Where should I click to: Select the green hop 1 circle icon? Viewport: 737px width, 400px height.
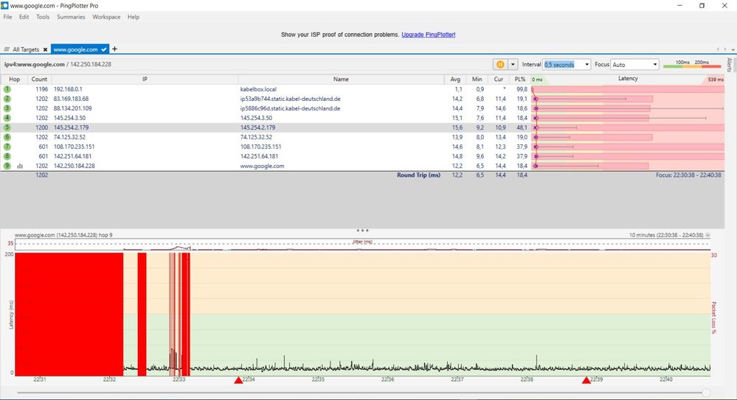pyautogui.click(x=7, y=88)
